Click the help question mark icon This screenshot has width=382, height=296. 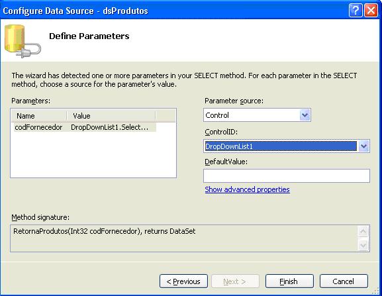[x=356, y=11]
